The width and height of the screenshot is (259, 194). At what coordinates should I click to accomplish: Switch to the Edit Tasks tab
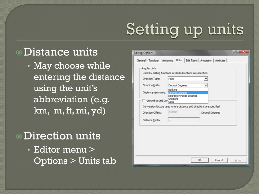[x=191, y=61]
